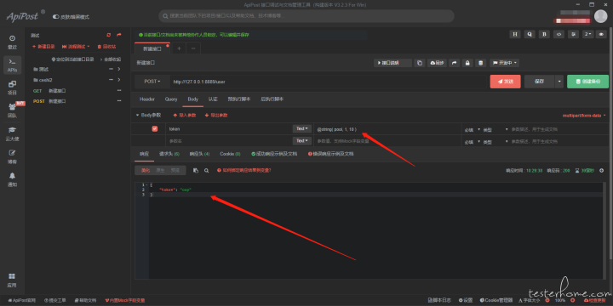Click the request URL input field
The image size is (613, 306).
coord(328,82)
